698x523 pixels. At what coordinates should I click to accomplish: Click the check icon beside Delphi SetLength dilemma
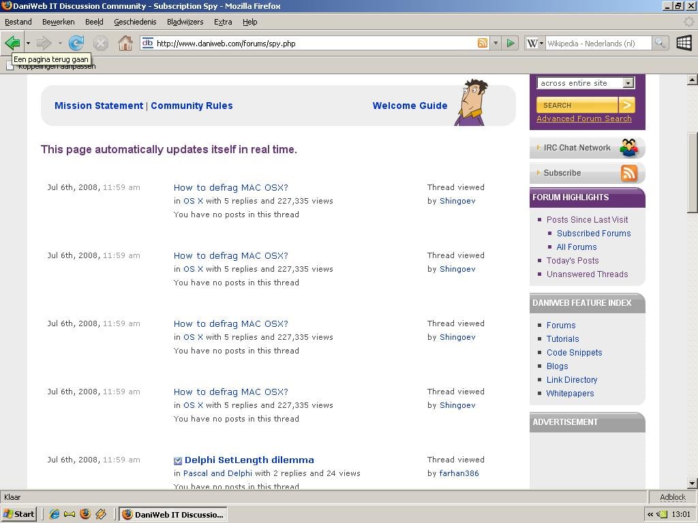pos(178,460)
